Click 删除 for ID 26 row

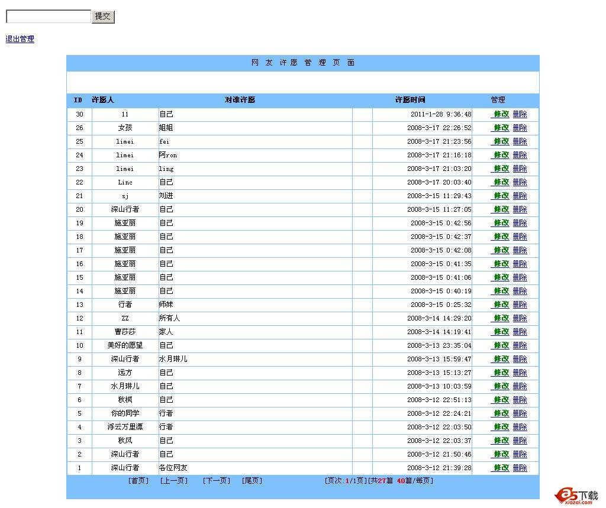520,128
